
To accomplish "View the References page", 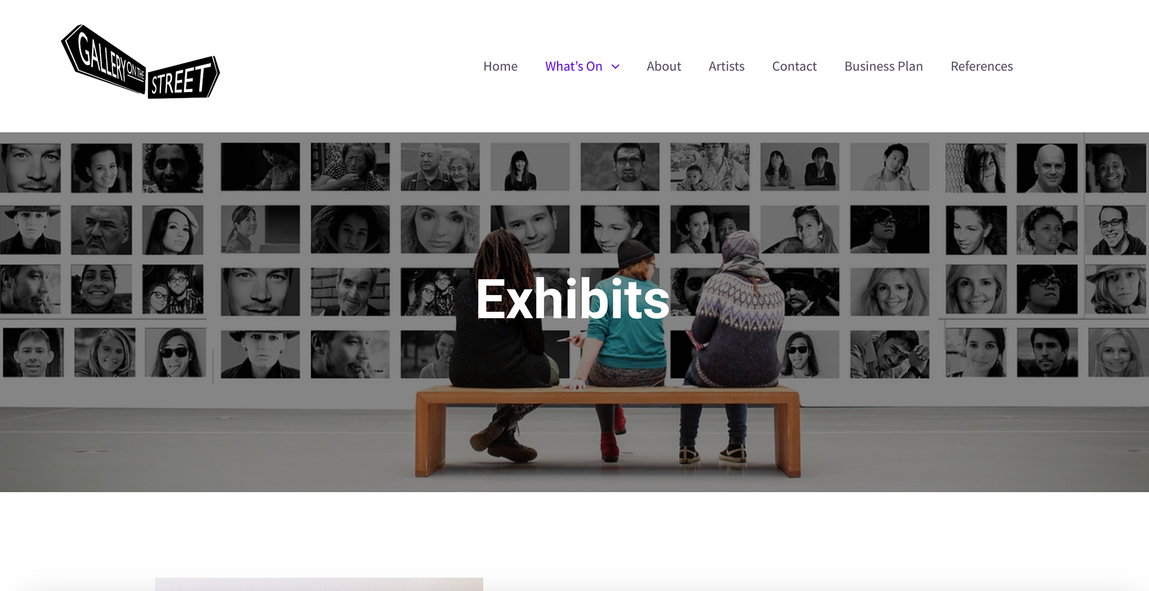I will [981, 66].
